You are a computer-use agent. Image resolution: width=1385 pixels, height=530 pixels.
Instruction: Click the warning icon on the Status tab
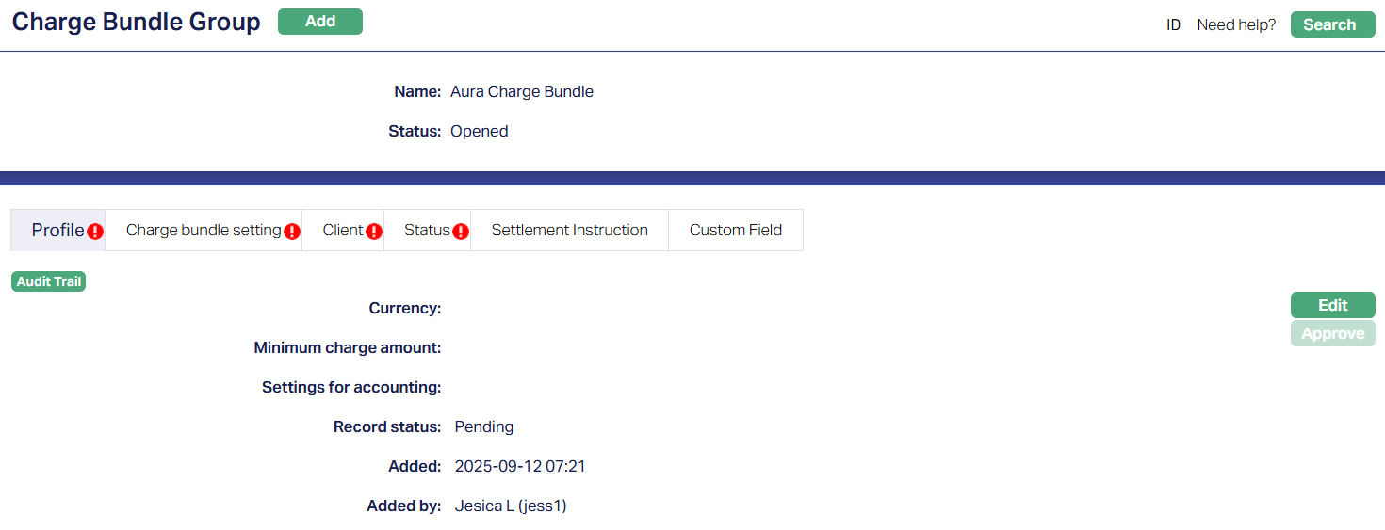pos(461,232)
